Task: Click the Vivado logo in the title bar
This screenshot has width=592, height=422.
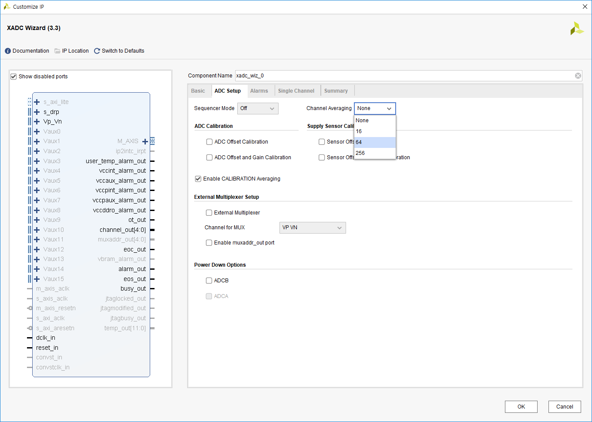Action: coord(7,7)
